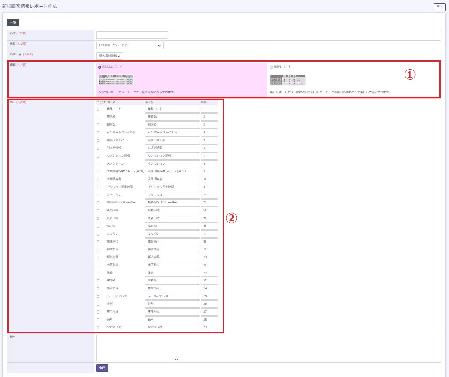The width and height of the screenshot is (449, 377).
Task: Grab the 備考 textarea resize handle
Action: pyautogui.click(x=177, y=359)
